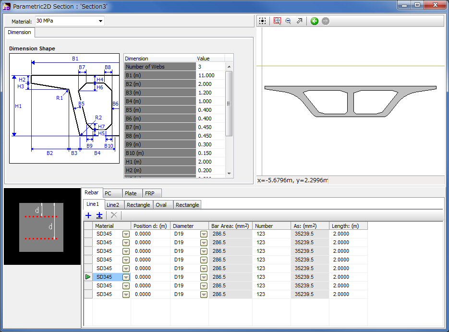The height and width of the screenshot is (332, 449).
Task: Open the last row D19 diameter dropdown
Action: pyautogui.click(x=204, y=294)
